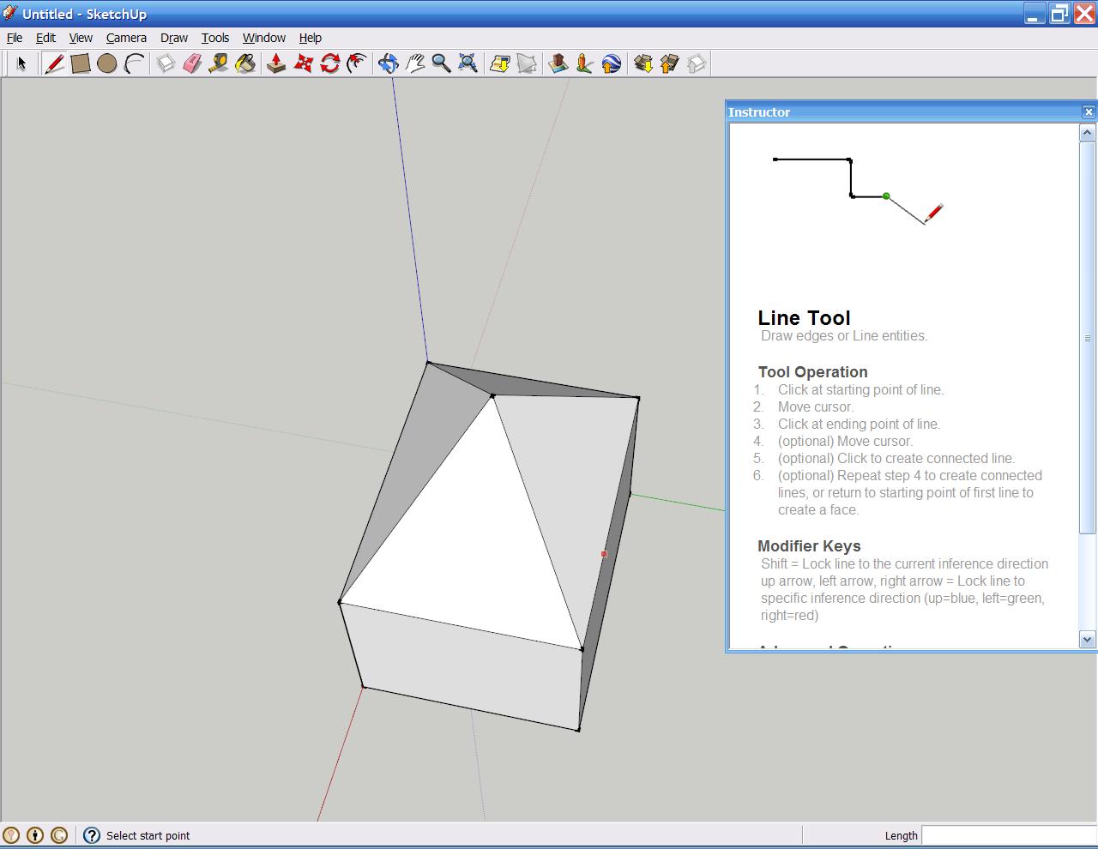This screenshot has height=849, width=1098.
Task: Activate the Rotate tool
Action: [x=329, y=63]
